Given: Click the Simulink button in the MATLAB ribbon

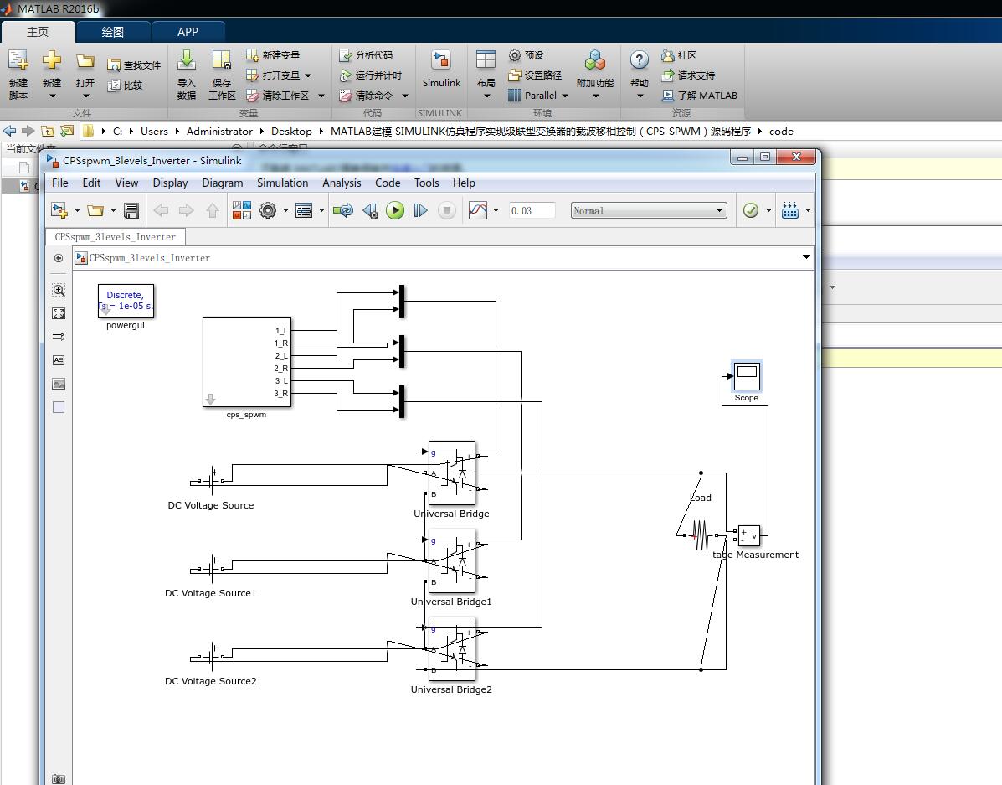Looking at the screenshot, I should coord(441,69).
